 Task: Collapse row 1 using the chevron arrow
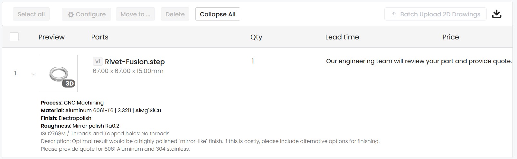(x=33, y=74)
